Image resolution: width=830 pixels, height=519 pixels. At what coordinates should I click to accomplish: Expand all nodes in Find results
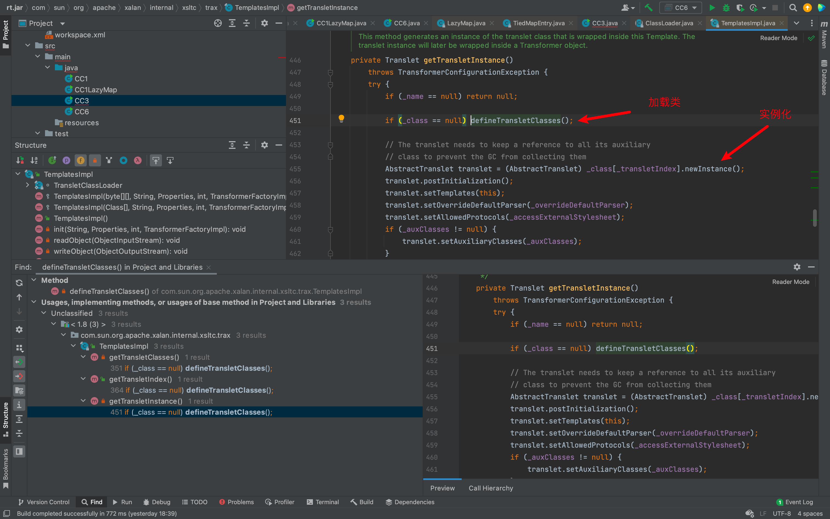[19, 419]
